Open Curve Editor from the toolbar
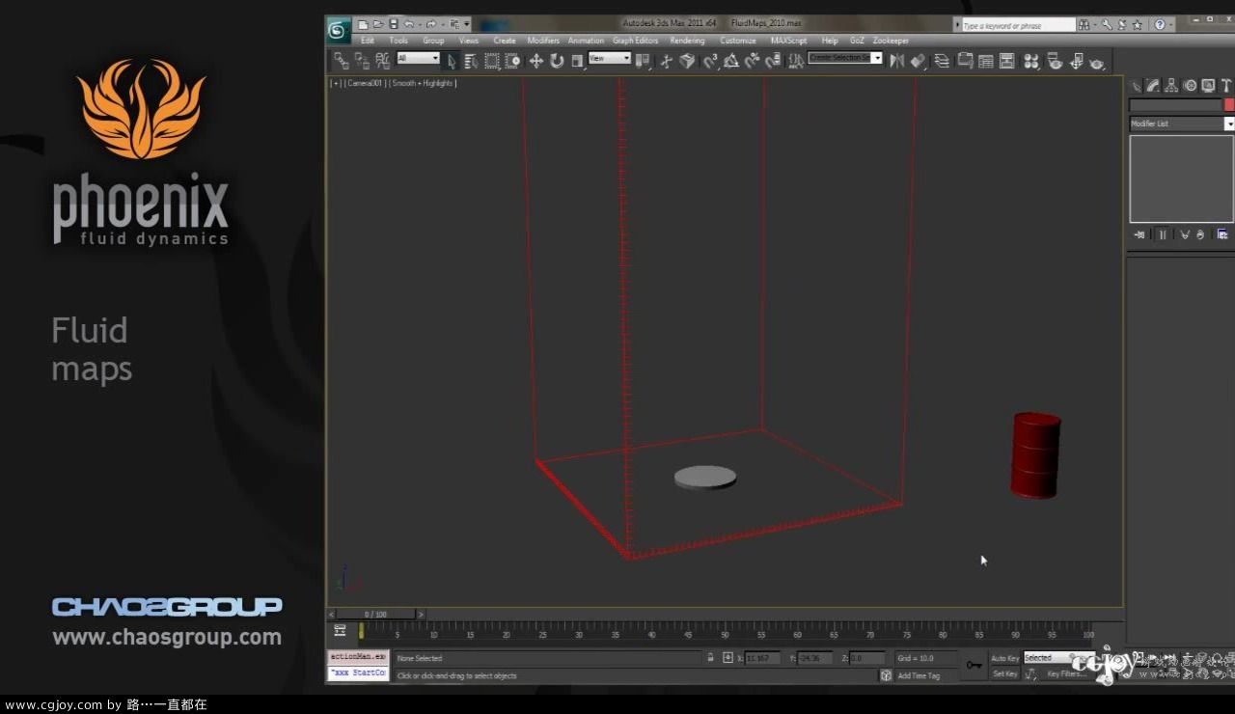This screenshot has width=1235, height=714. (x=985, y=61)
